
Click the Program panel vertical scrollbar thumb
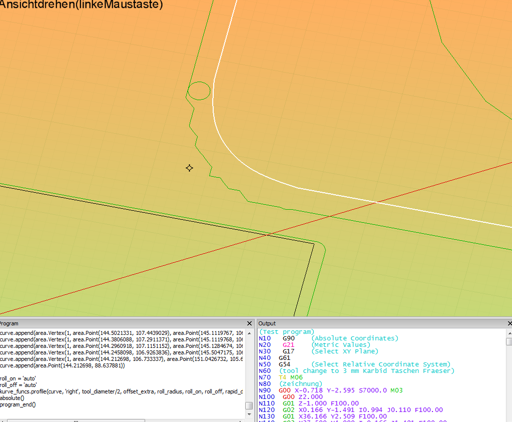[249, 405]
